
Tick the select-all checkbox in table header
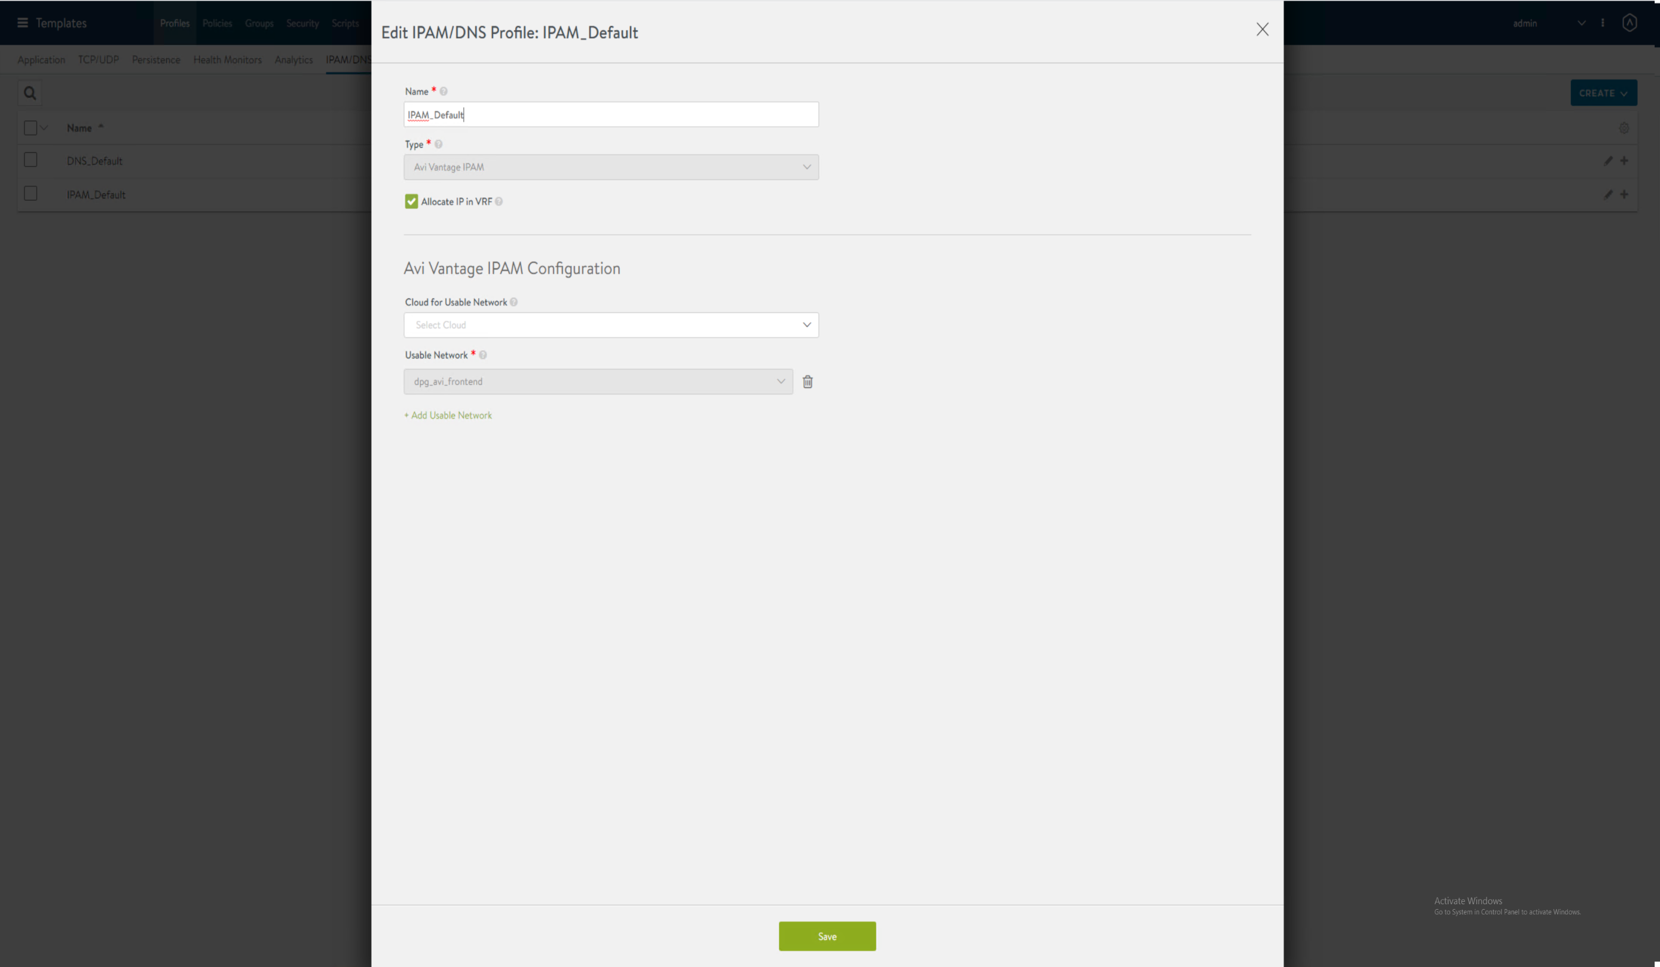[30, 128]
